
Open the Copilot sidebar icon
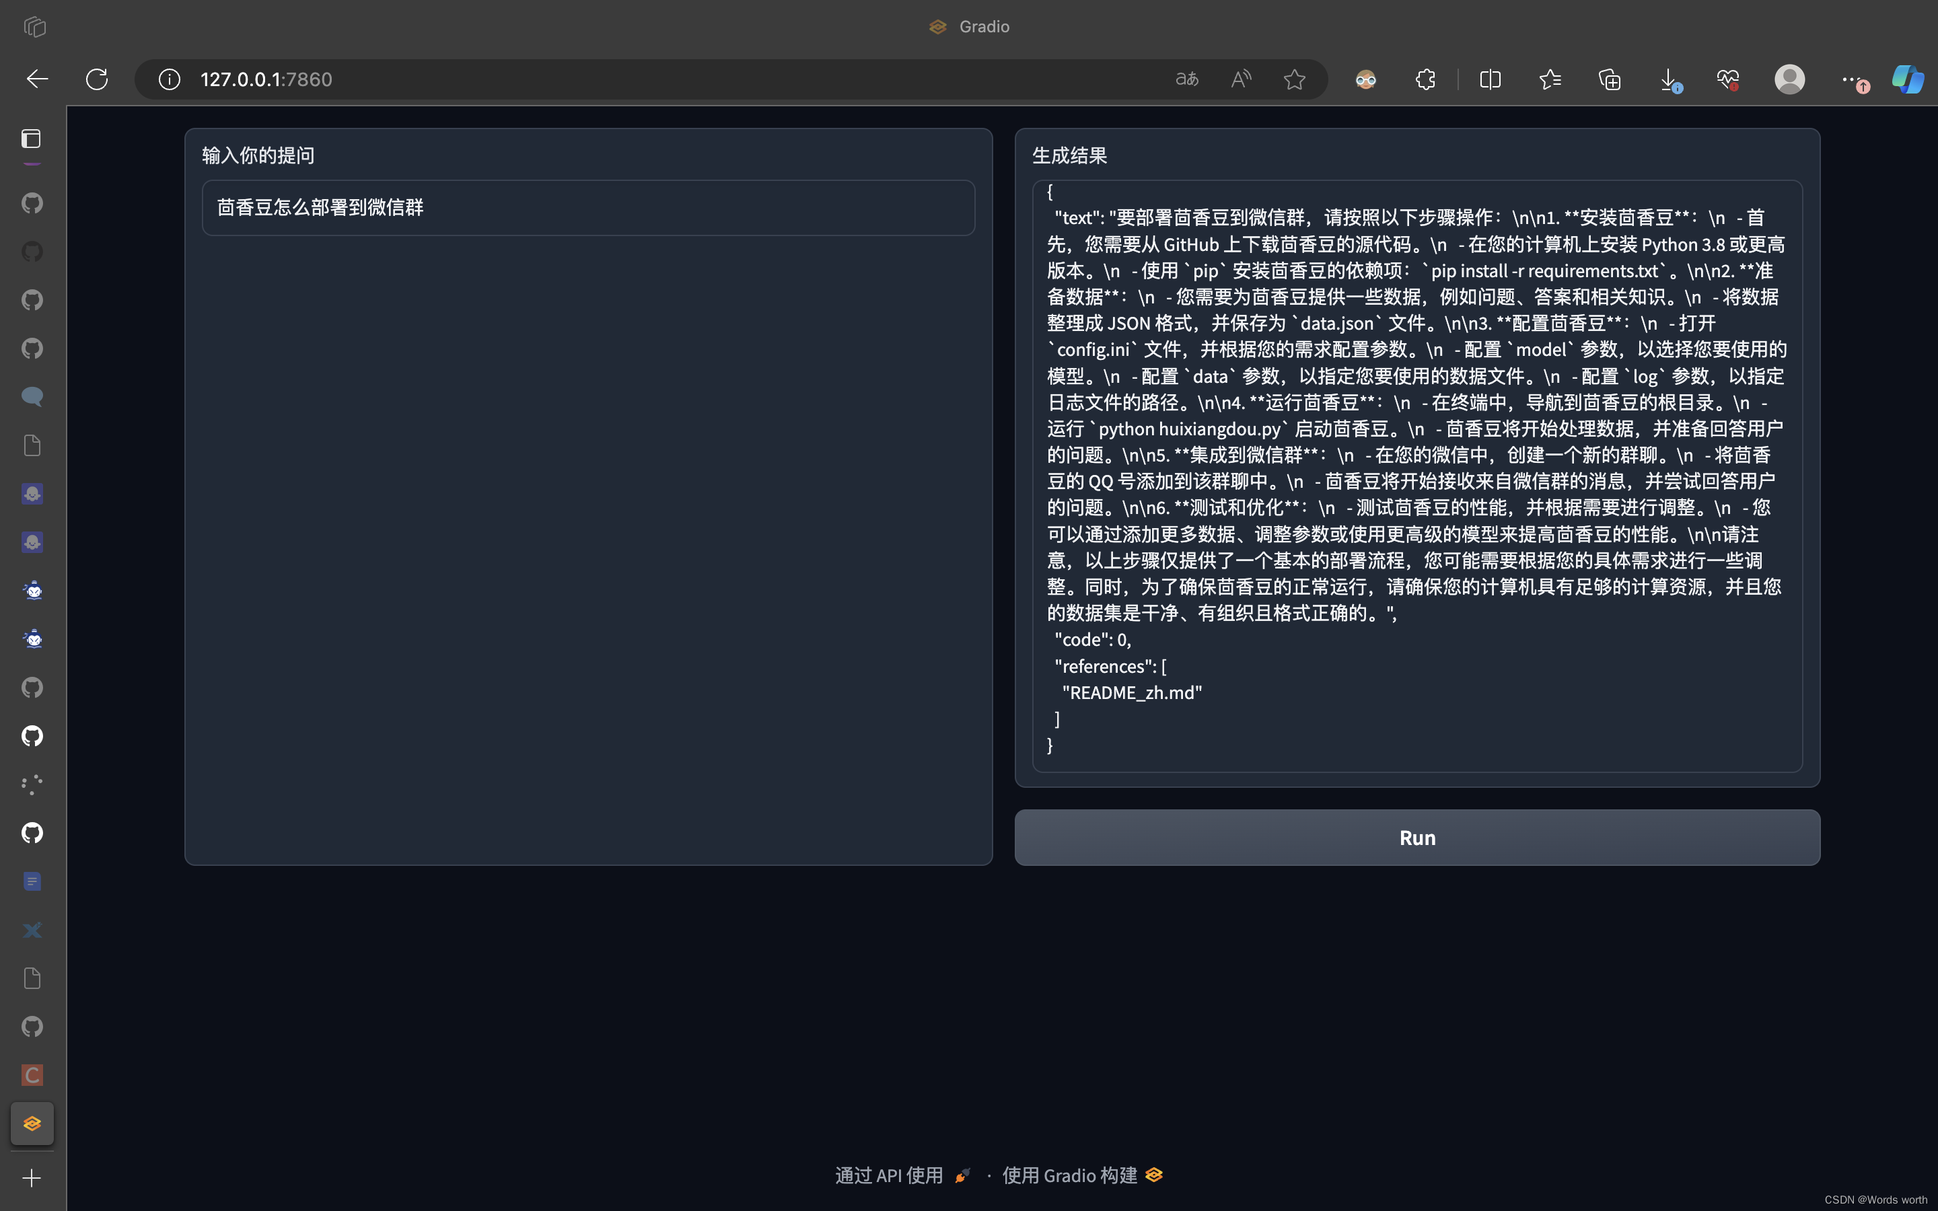1907,79
